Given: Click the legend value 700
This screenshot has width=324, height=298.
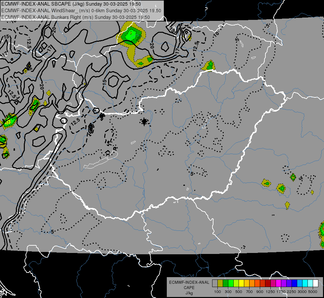Looking at the screenshot, I should tap(250, 292).
